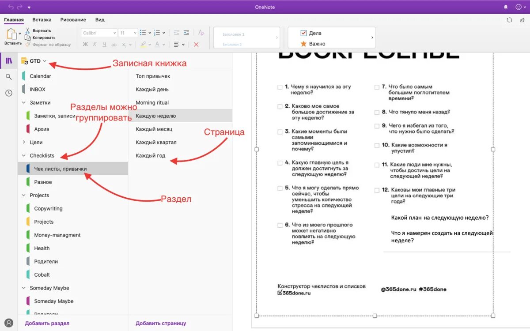Apply the Дела to-do tag

tap(311, 33)
